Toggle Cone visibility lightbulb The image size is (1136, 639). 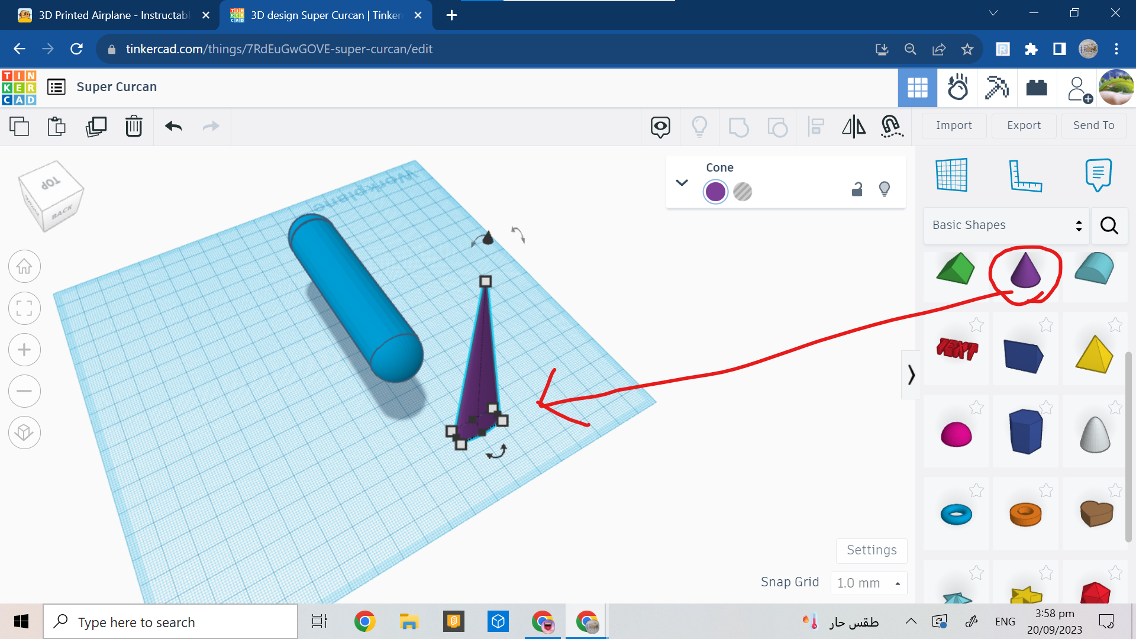tap(885, 189)
